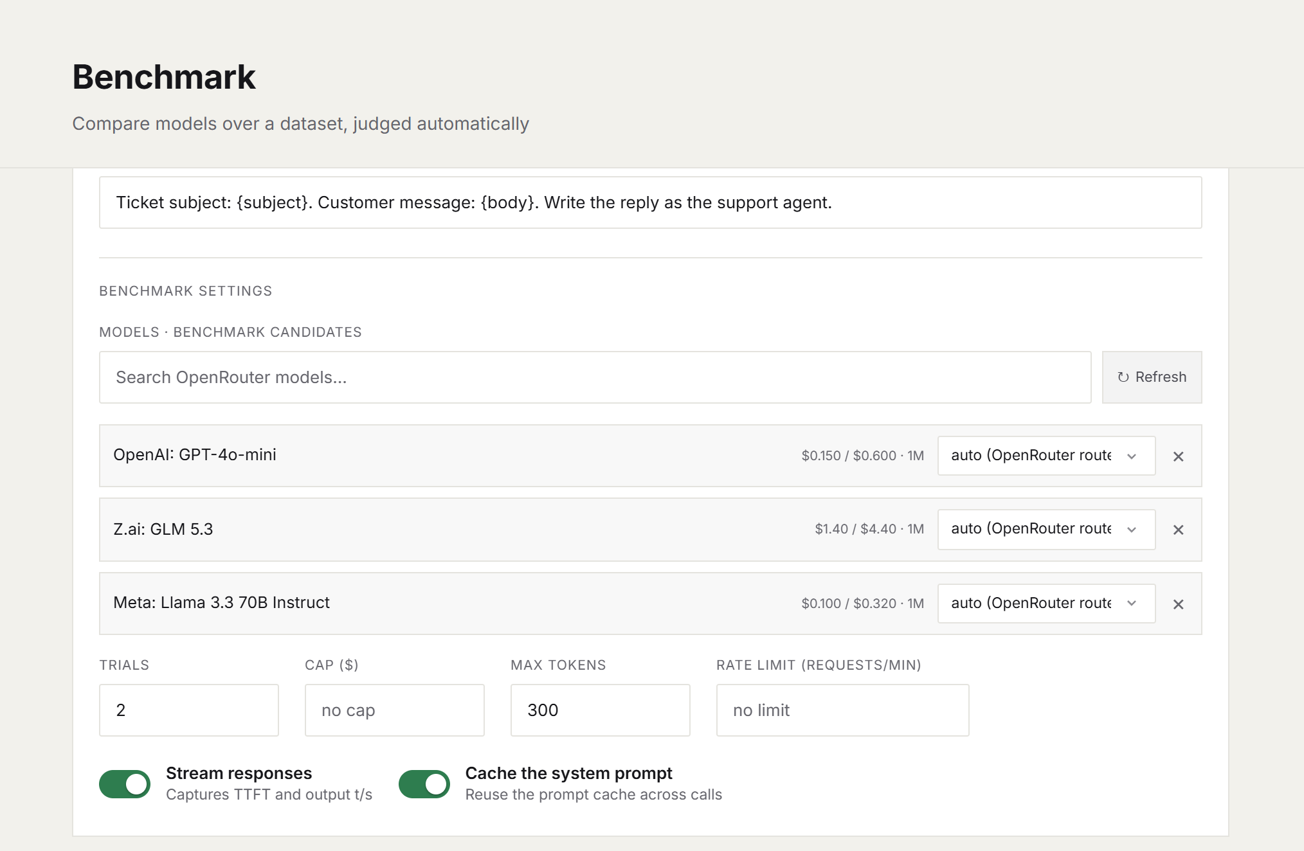Click the $0.150 / $0.600 · 1M price

[863, 456]
